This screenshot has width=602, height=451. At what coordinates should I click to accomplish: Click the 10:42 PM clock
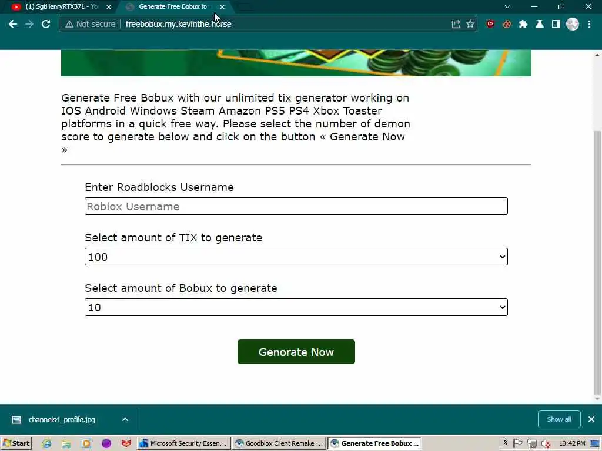(x=572, y=443)
